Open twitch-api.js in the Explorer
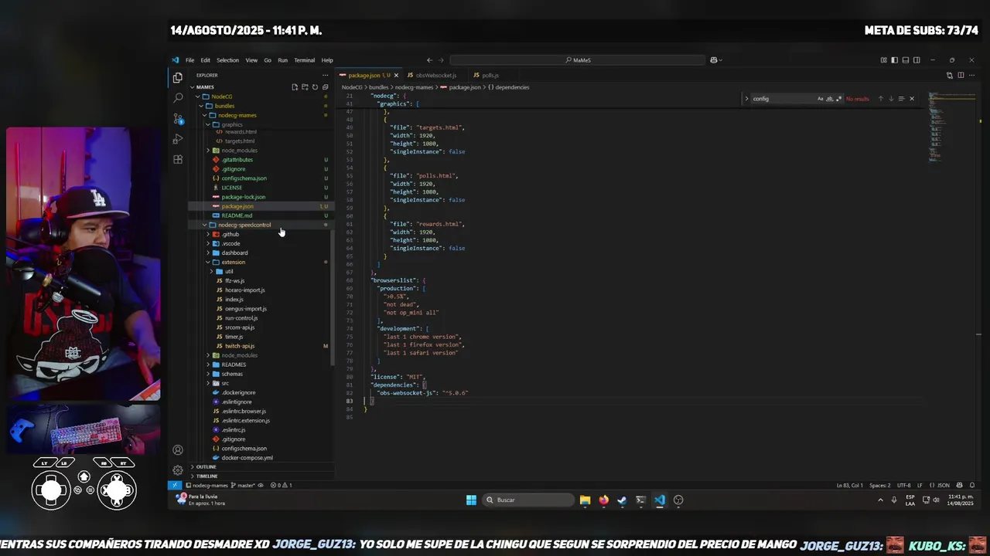This screenshot has height=556, width=990. 239,346
